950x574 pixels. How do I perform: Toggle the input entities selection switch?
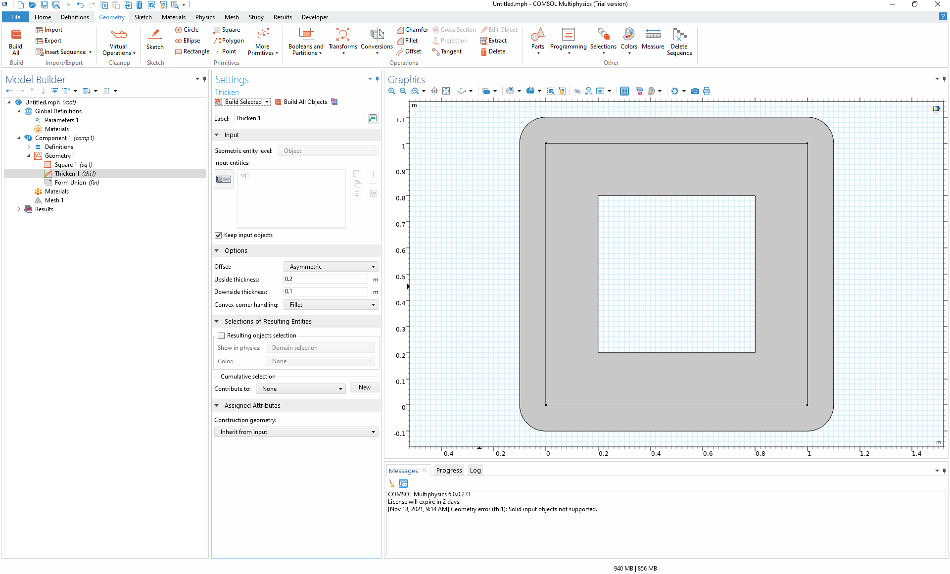pos(224,179)
